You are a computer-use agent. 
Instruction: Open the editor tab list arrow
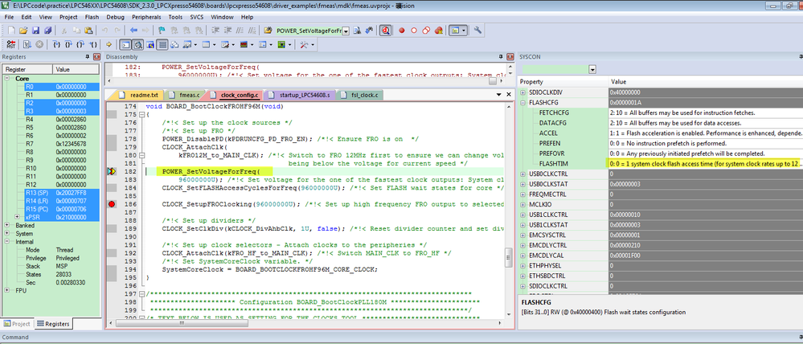click(x=499, y=95)
